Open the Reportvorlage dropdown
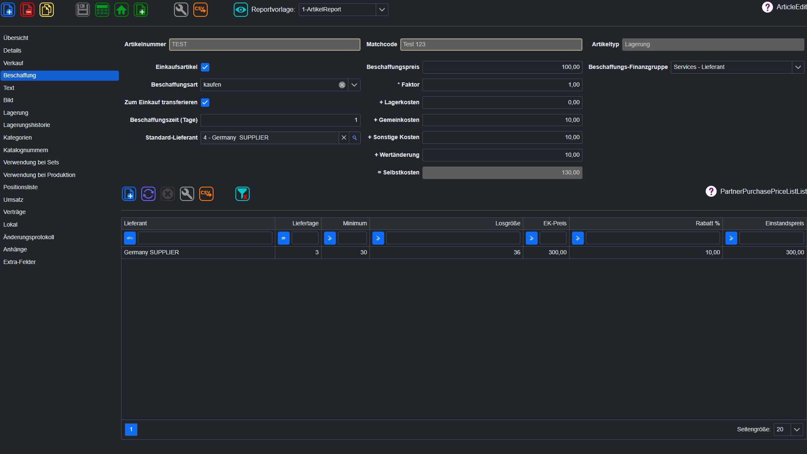 (x=382, y=10)
